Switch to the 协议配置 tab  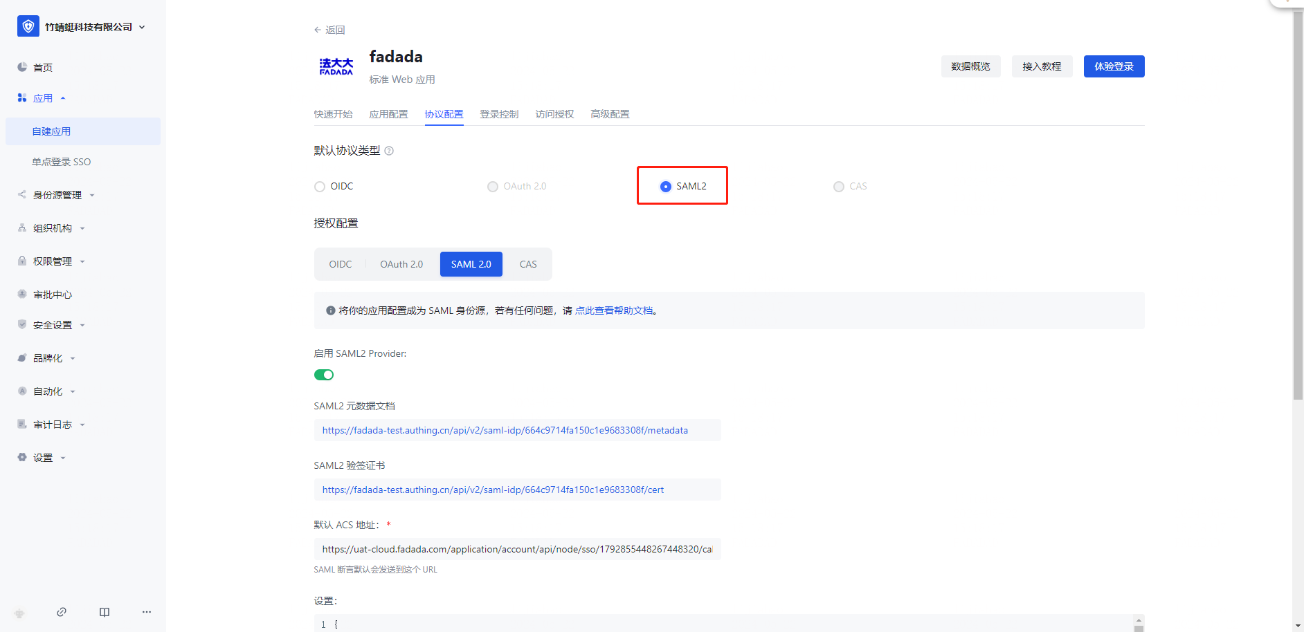point(444,114)
